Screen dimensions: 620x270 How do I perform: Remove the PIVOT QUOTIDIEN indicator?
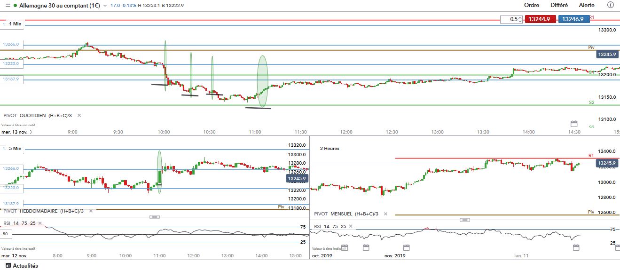[x=79, y=115]
